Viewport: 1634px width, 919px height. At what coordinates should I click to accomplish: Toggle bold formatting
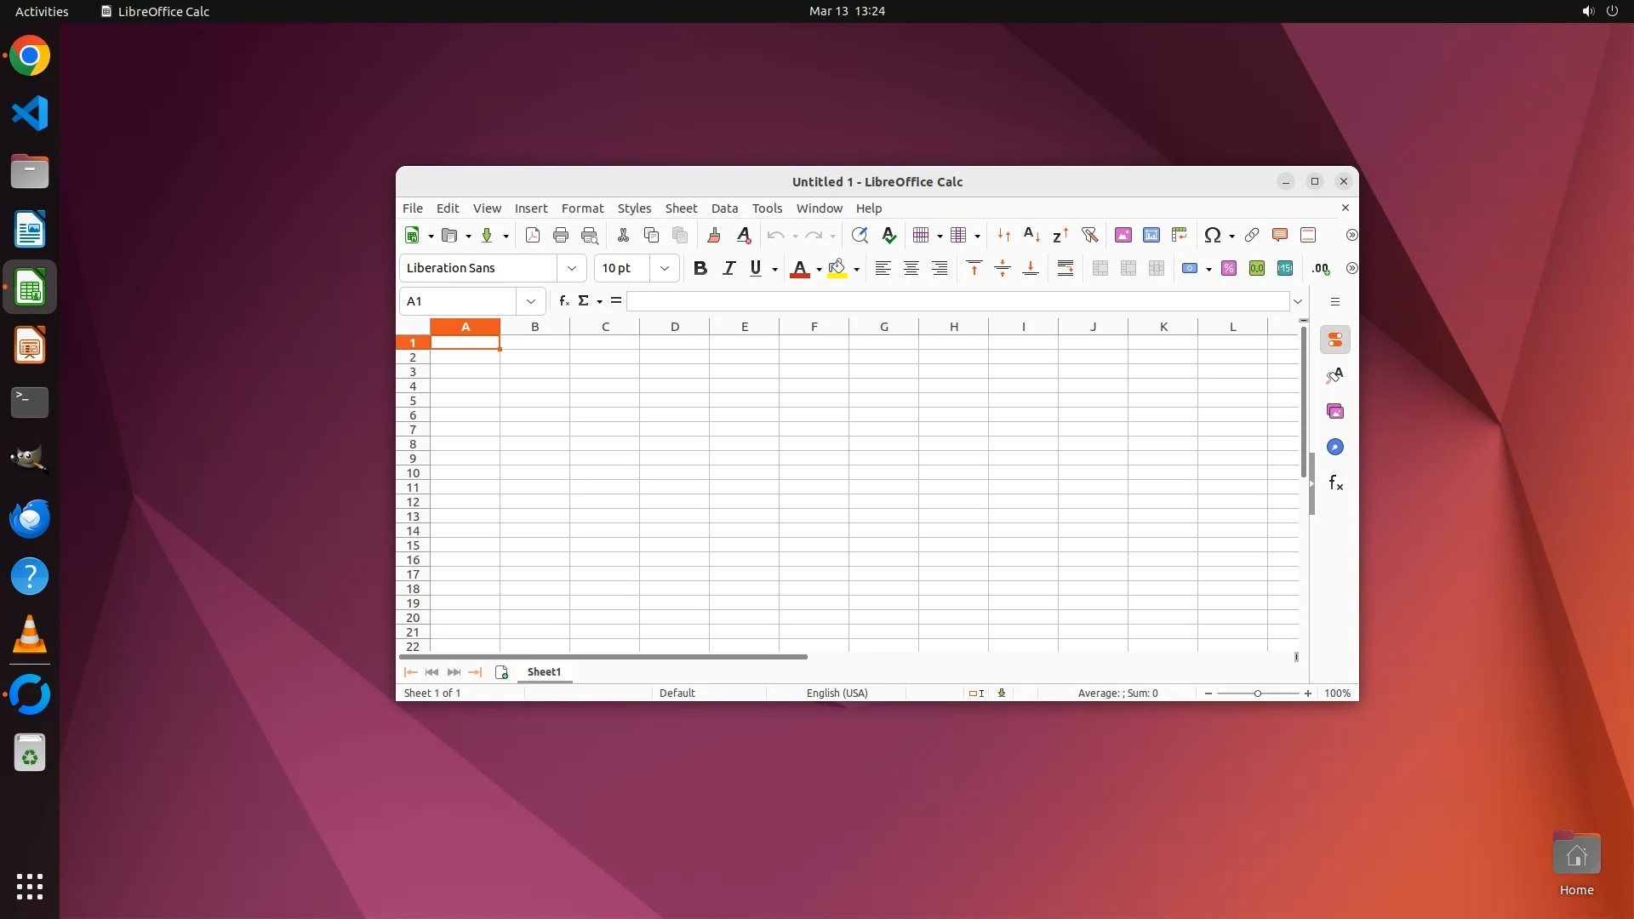click(700, 269)
